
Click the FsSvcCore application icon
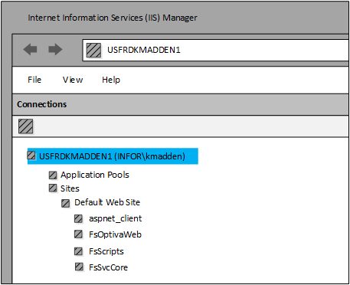click(80, 267)
